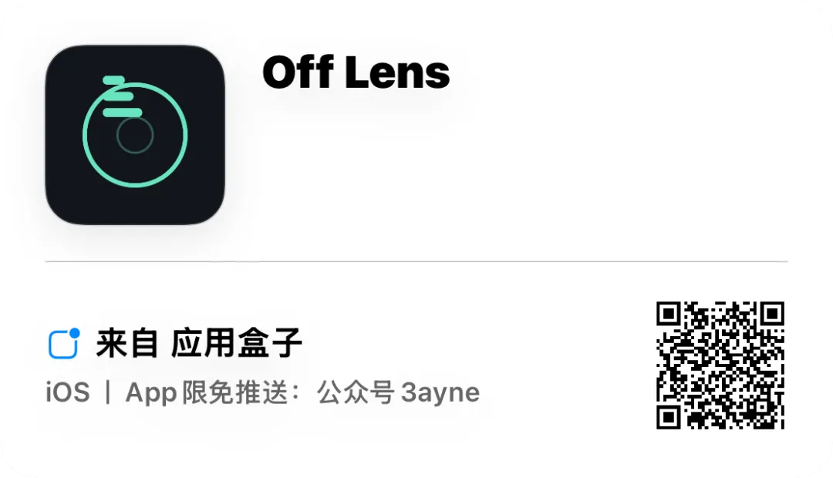
Task: Click the blue 应用盒子 rounded square logo
Action: (62, 345)
